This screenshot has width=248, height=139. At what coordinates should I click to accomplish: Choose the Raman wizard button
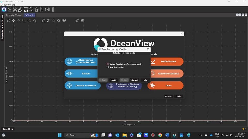(x=81, y=73)
